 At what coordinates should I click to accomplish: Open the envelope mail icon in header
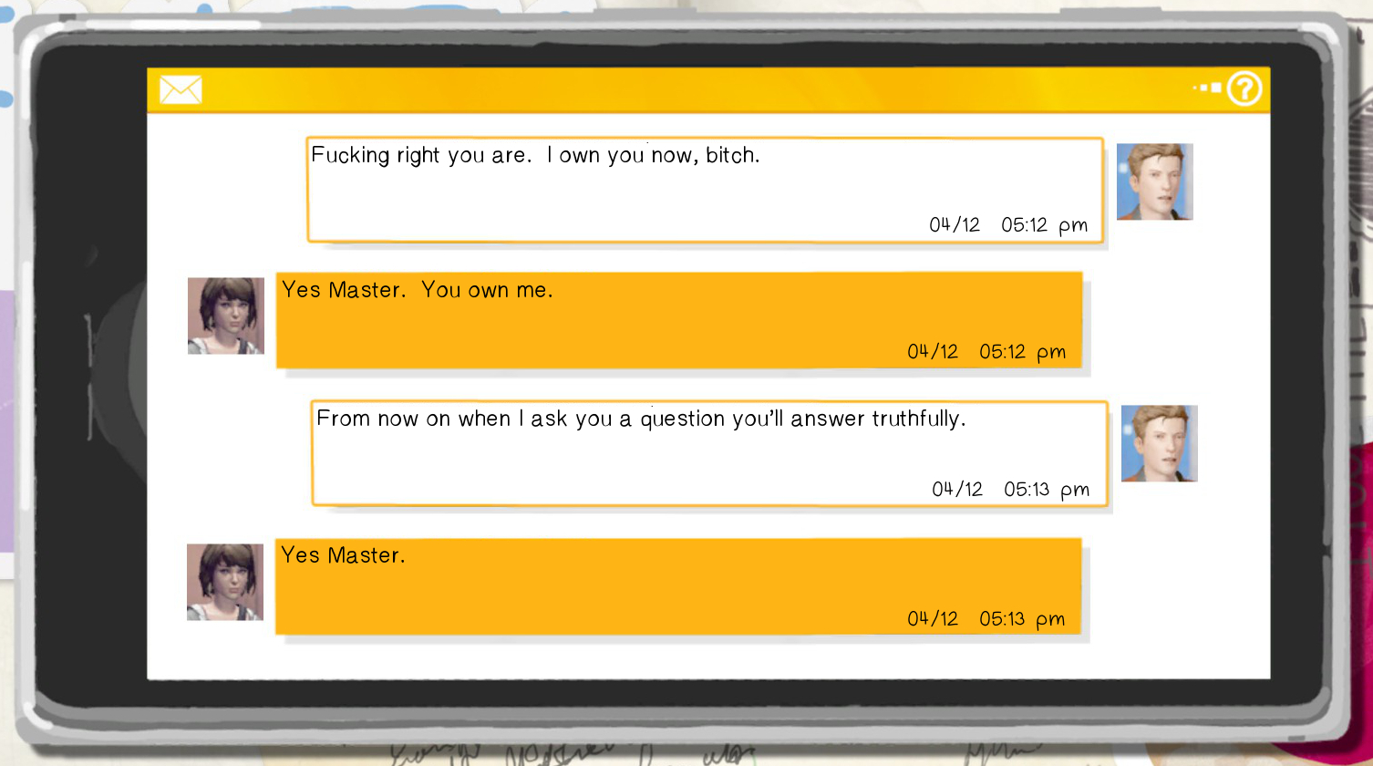pyautogui.click(x=181, y=89)
